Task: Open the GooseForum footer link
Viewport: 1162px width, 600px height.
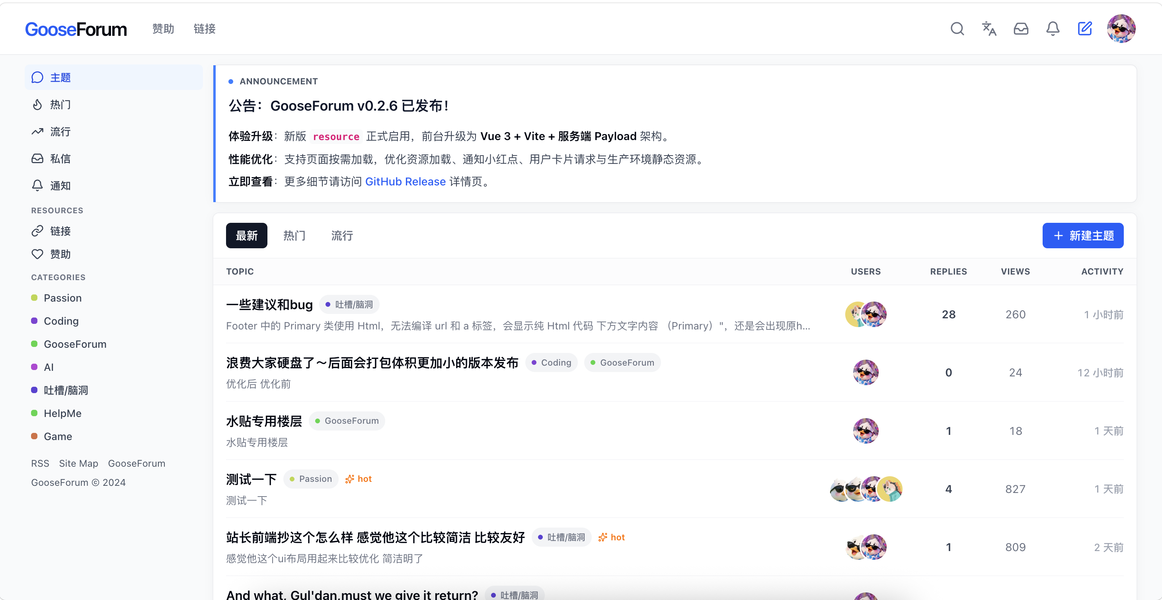Action: click(x=136, y=463)
